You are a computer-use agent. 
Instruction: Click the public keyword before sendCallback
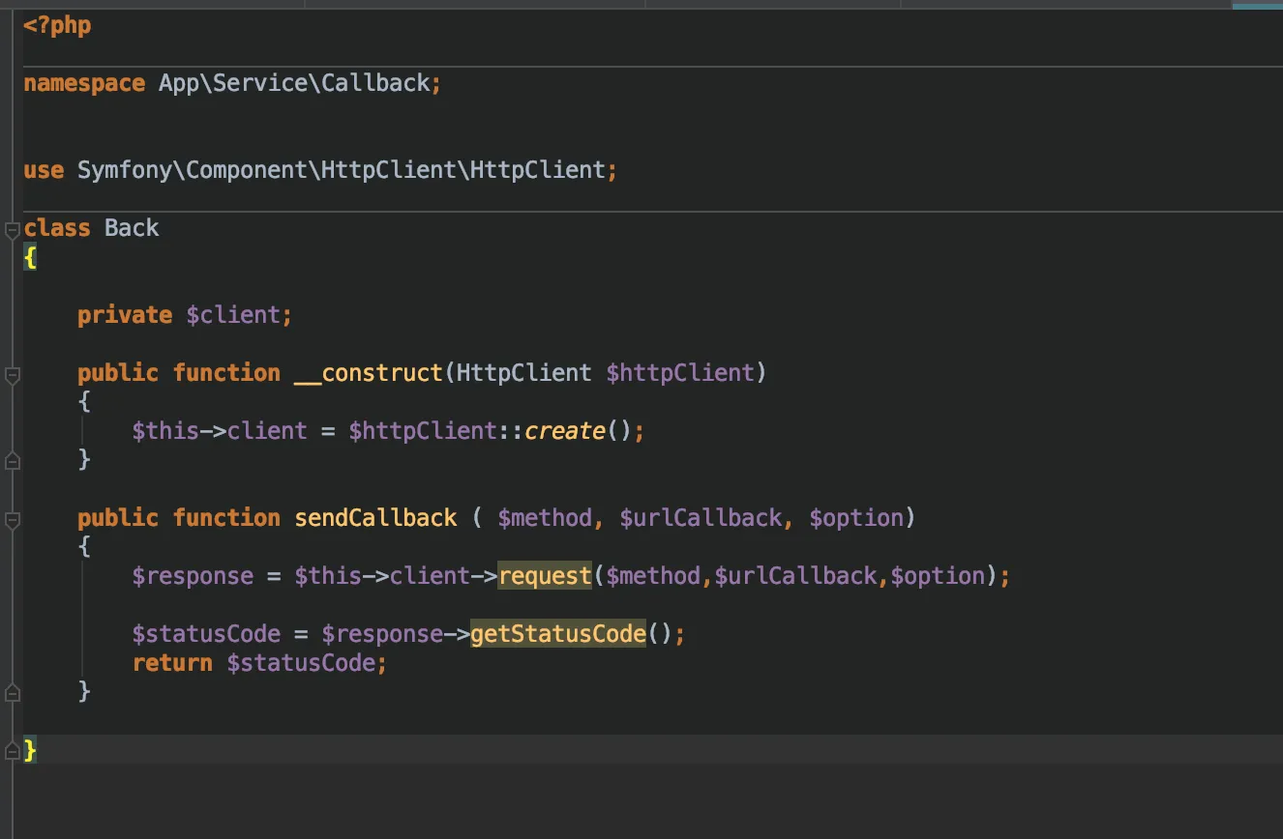118,518
